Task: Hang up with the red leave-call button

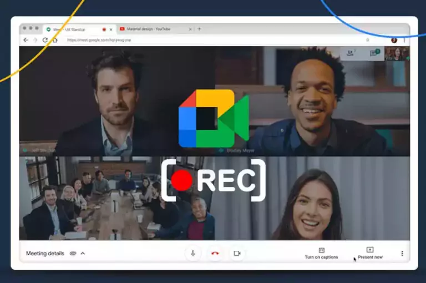Action: pos(215,254)
